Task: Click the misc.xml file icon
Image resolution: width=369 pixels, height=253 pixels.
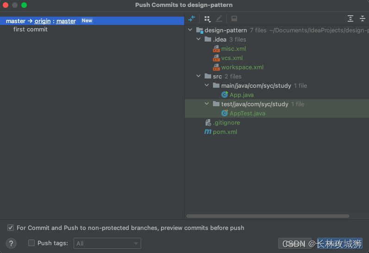Action: [216, 49]
